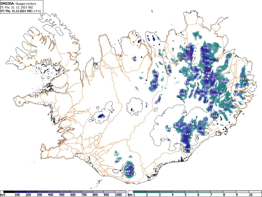Click visibility value '228' on the map
Image resolution: width=262 pixels, height=197 pixels.
[197, 73]
